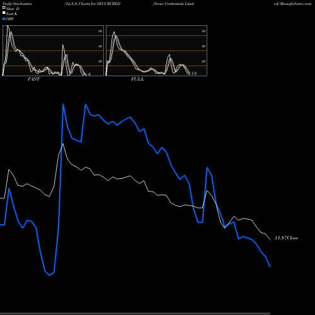The image size is (315, 315).
Task: Click the 50 level label in FAST chart
Action: click(100, 46)
